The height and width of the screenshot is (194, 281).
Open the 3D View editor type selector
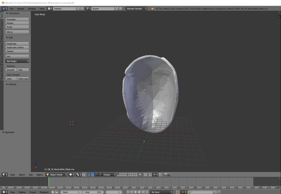[x=5, y=175]
